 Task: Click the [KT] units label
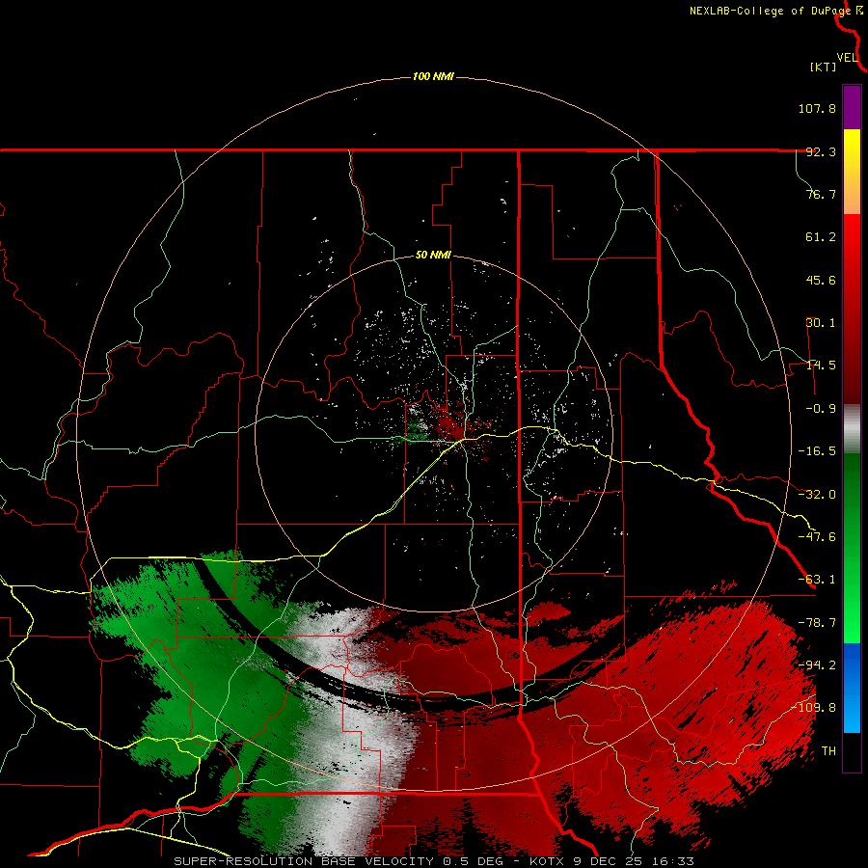pos(824,67)
